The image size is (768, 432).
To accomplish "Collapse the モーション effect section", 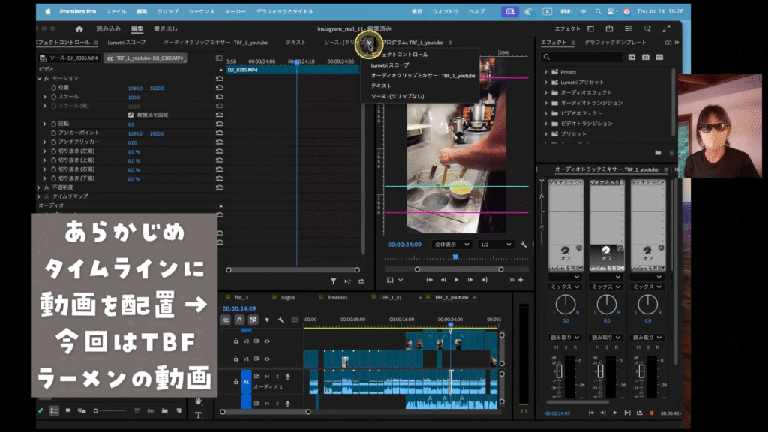I will (40, 78).
